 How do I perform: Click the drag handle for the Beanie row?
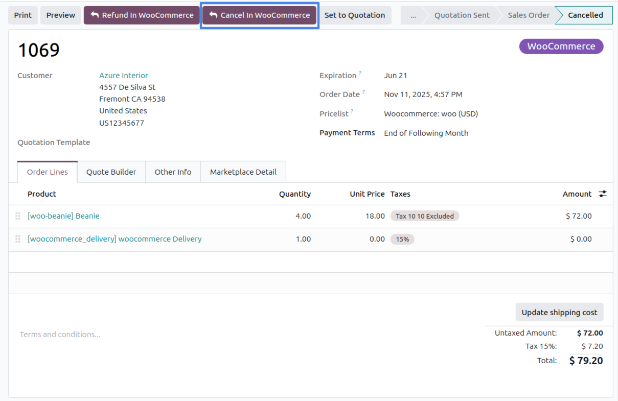point(18,216)
